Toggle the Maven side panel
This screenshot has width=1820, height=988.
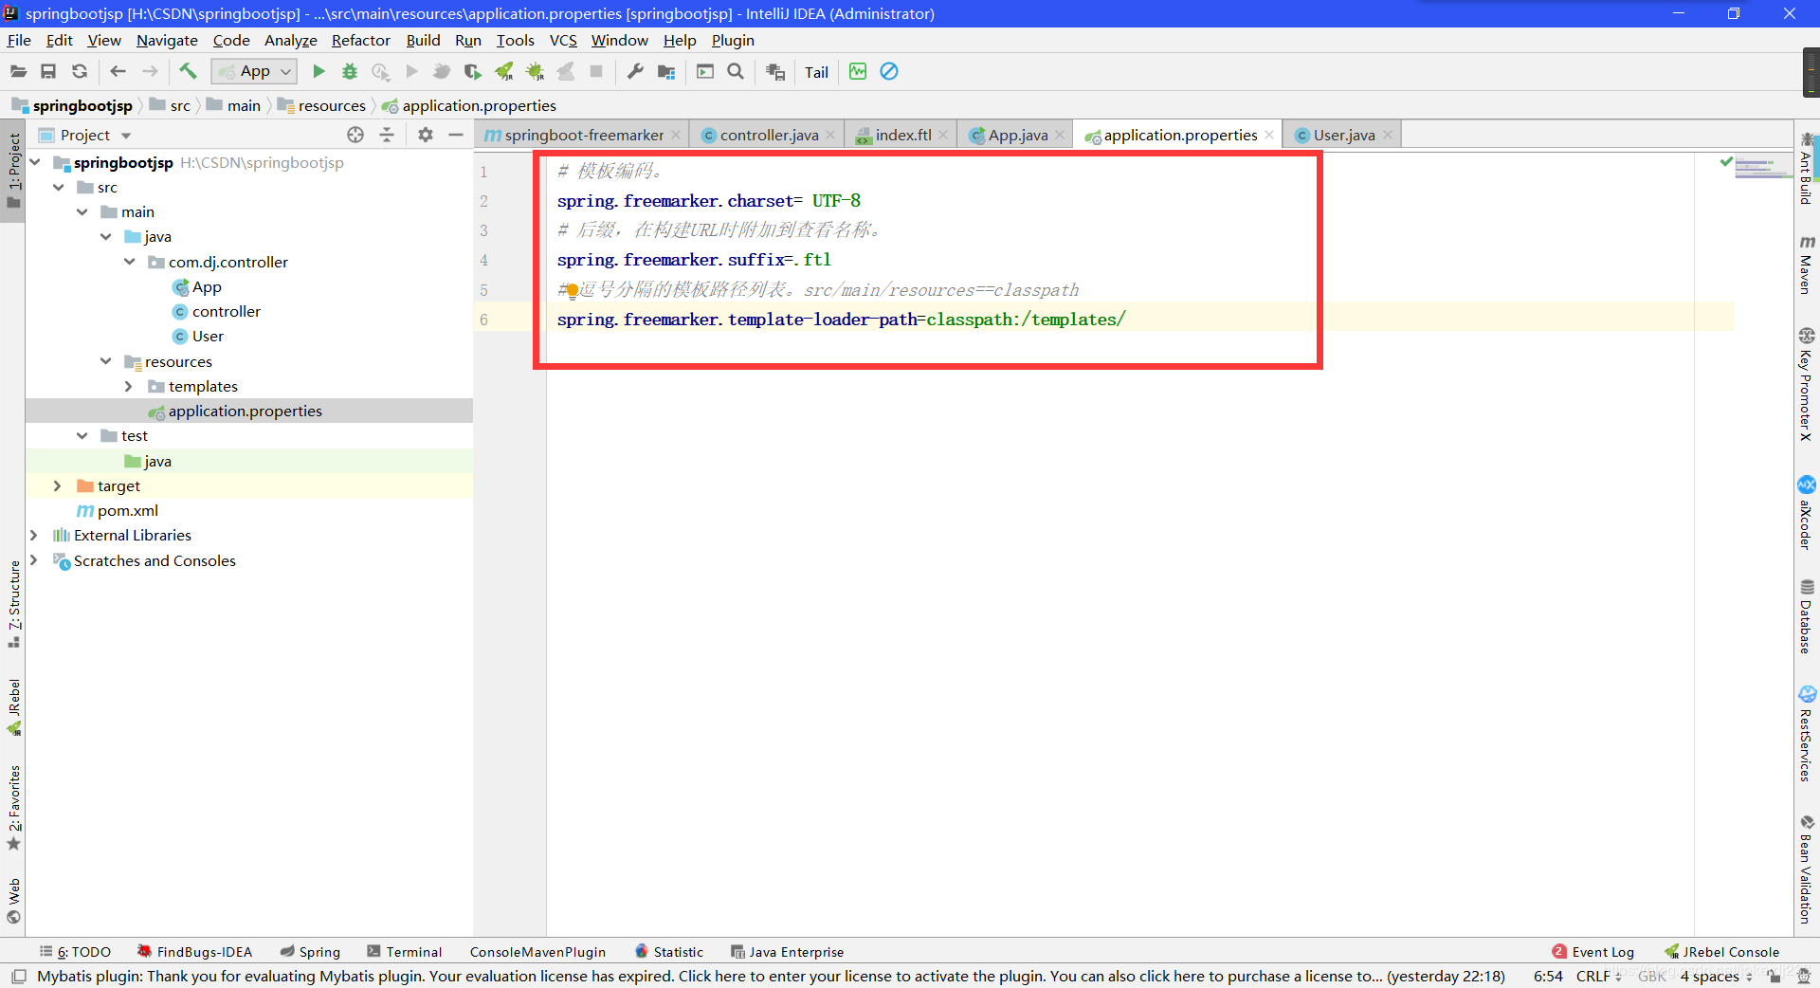coord(1807,265)
